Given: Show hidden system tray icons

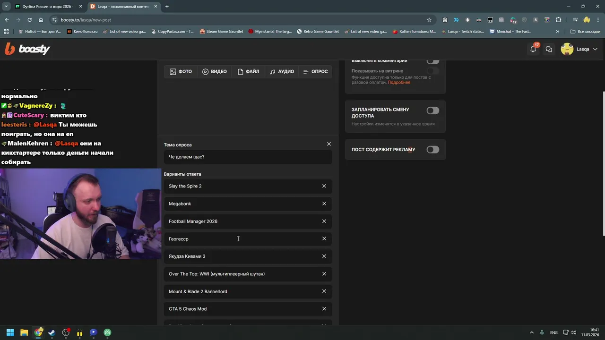Looking at the screenshot, I should pos(532,332).
